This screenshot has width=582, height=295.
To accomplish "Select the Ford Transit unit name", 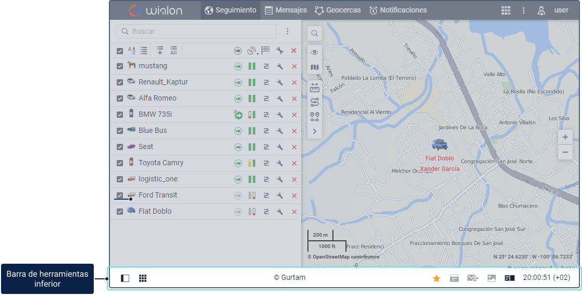I will coord(158,195).
